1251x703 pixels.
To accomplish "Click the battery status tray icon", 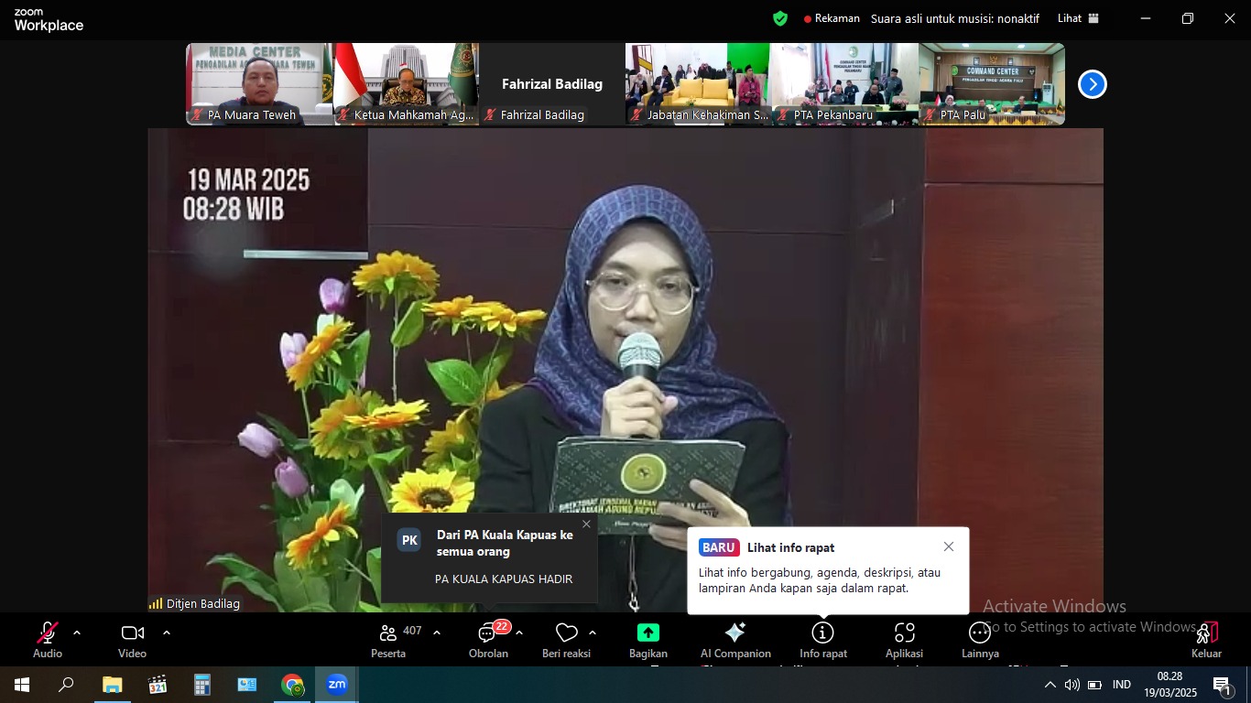I will [x=1094, y=685].
